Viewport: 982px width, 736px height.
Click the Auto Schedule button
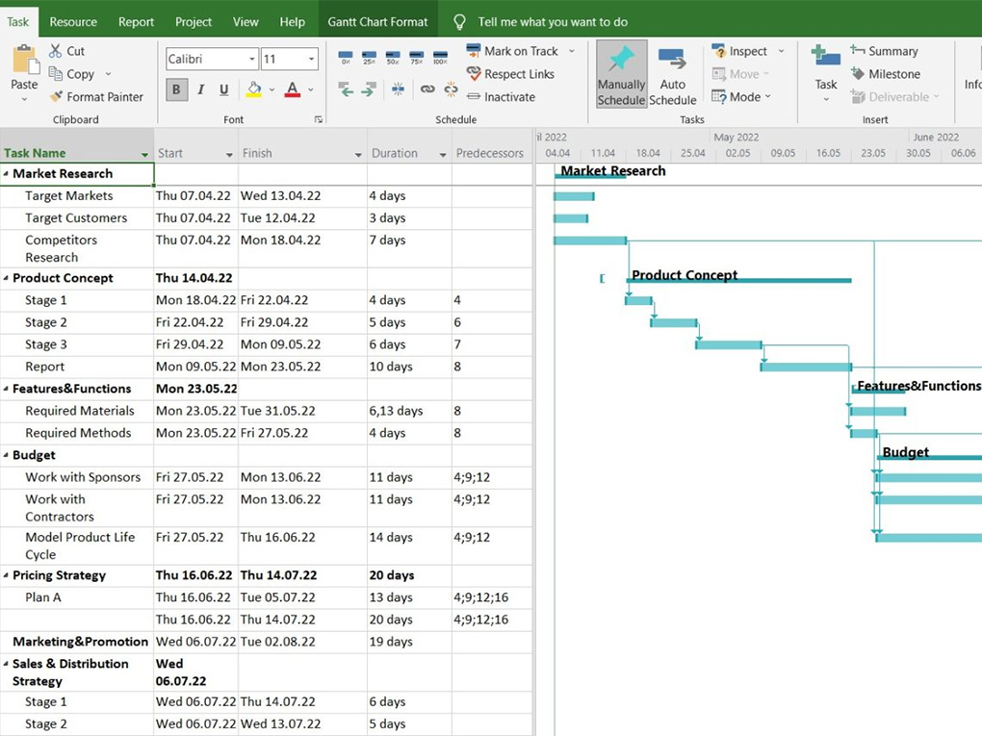[x=672, y=75]
